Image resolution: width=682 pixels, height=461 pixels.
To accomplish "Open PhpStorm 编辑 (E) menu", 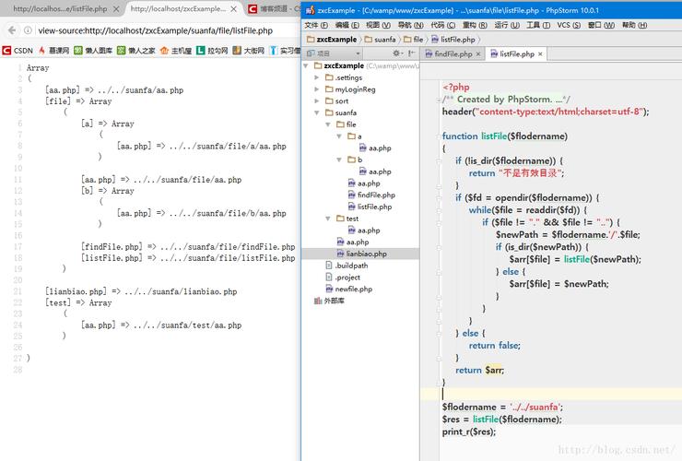I will (x=347, y=25).
